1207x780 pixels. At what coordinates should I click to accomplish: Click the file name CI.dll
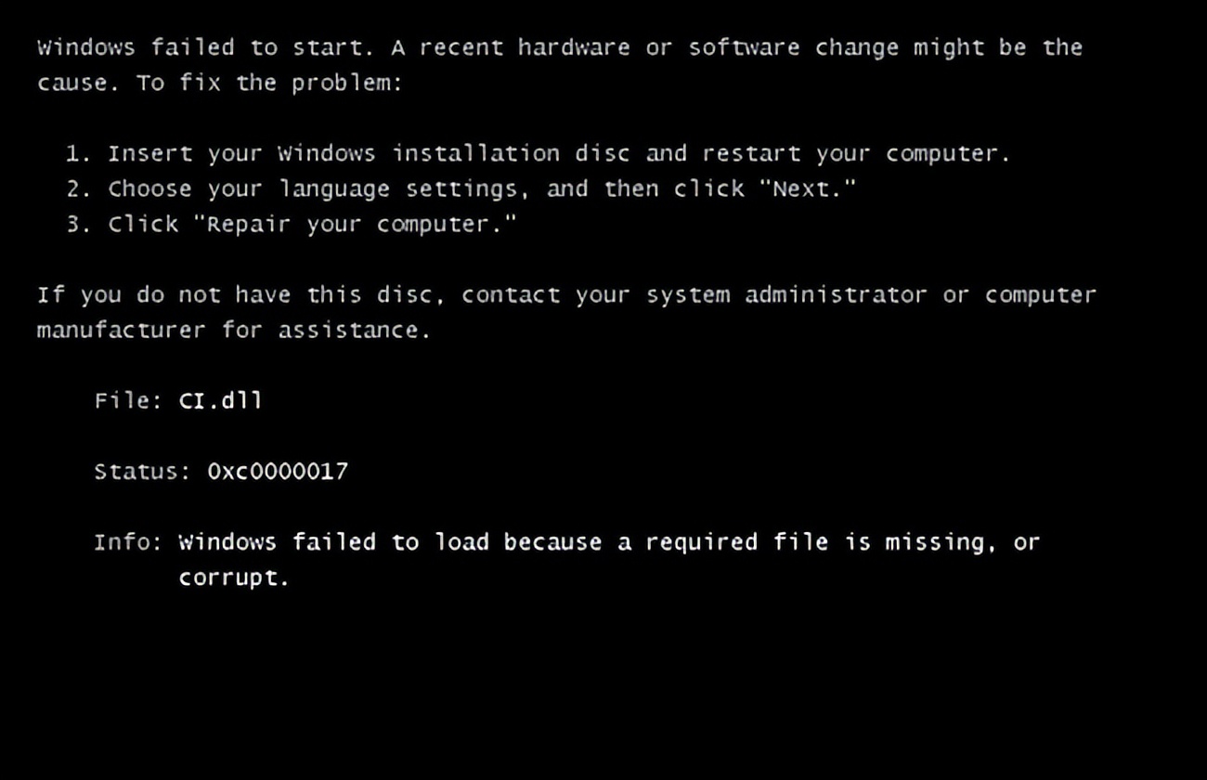(x=220, y=400)
